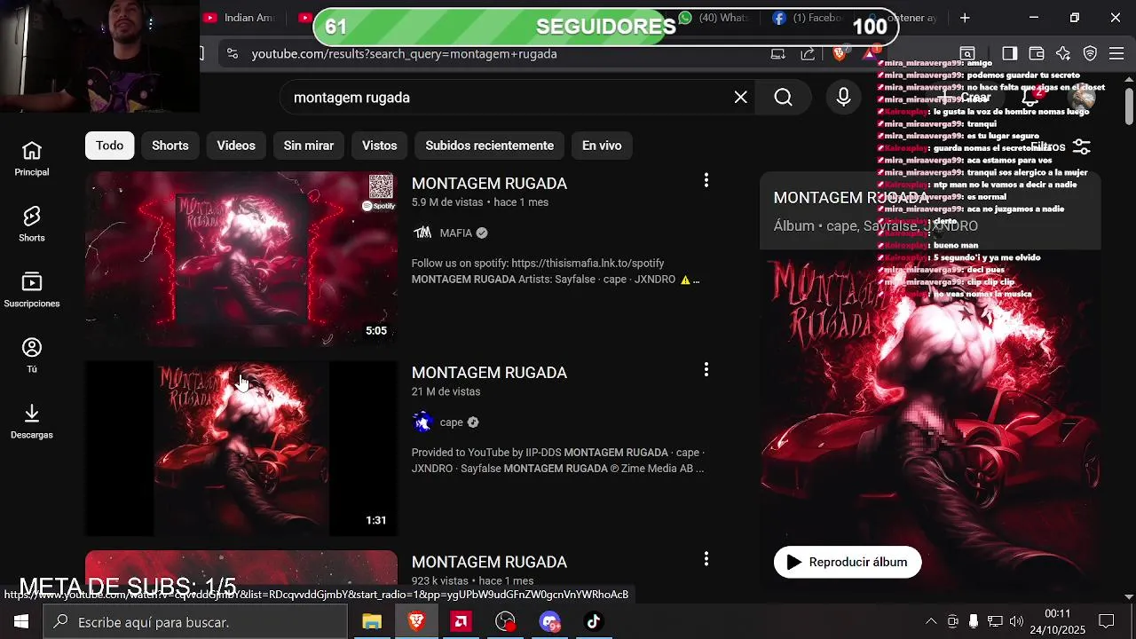This screenshot has width=1136, height=639.
Task: Open options menu for cape's video
Action: coord(706,369)
